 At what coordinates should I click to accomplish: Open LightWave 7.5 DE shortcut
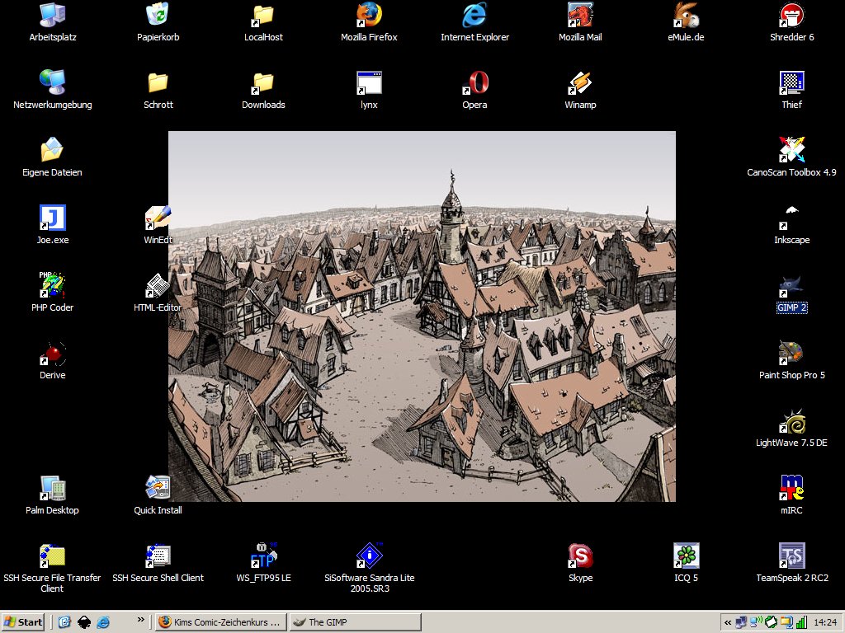pyautogui.click(x=791, y=421)
